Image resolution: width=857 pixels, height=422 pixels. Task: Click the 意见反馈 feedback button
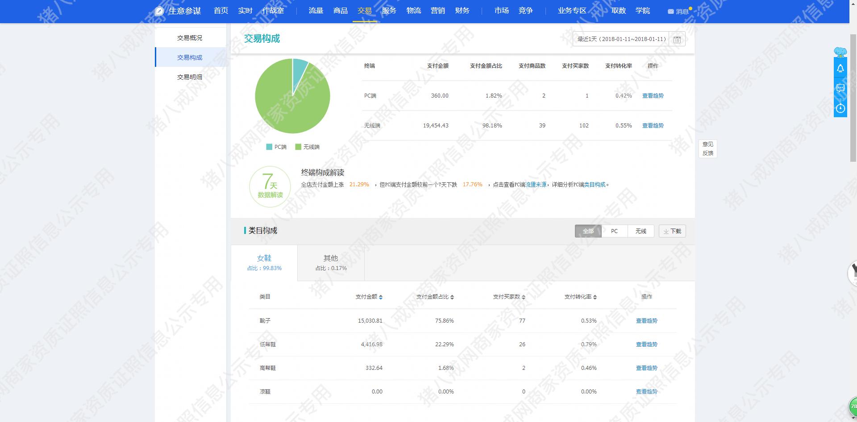(708, 149)
